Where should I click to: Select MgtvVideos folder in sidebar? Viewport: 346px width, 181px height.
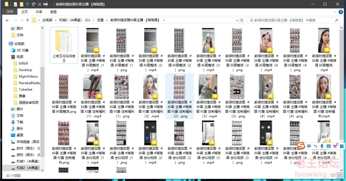pyautogui.click(x=28, y=76)
